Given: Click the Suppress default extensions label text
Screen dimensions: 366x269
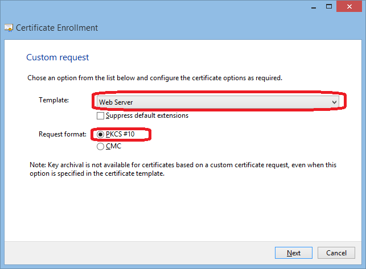Looking at the screenshot, I should [x=147, y=115].
